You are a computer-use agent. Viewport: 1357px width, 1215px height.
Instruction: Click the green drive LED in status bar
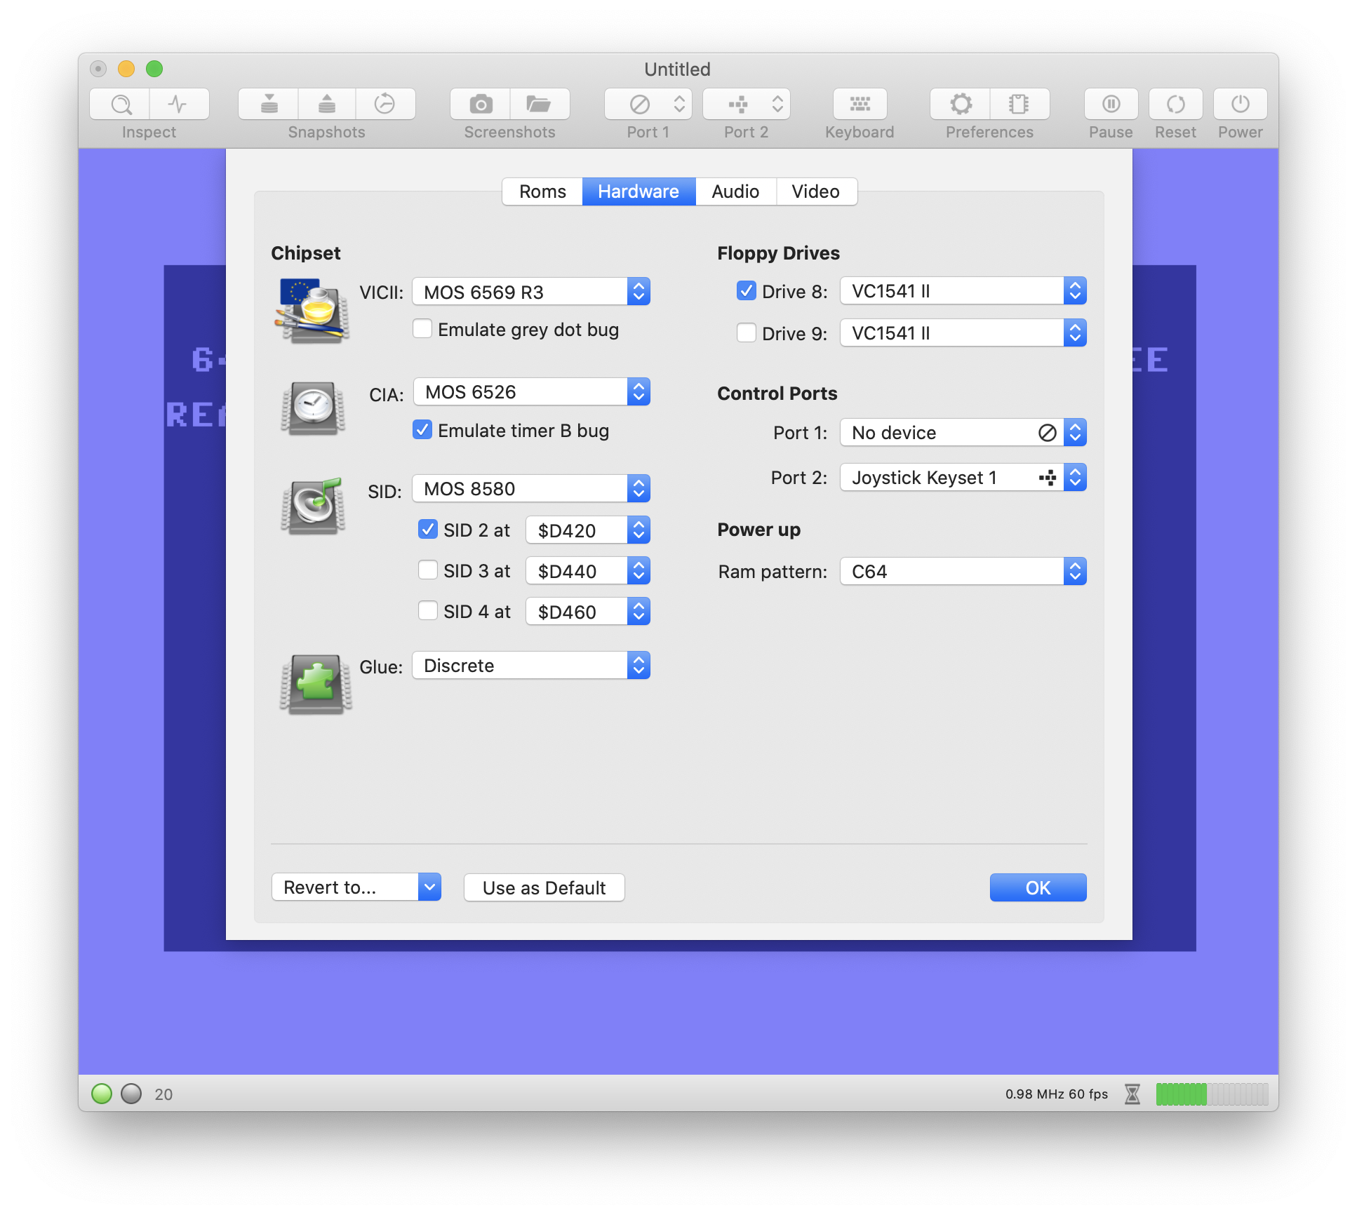click(102, 1094)
